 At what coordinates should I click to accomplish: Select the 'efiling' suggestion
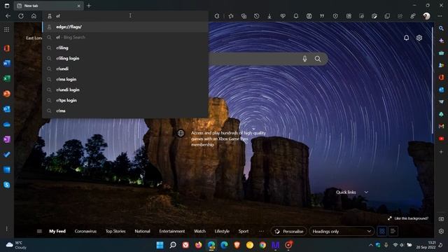tap(125, 48)
